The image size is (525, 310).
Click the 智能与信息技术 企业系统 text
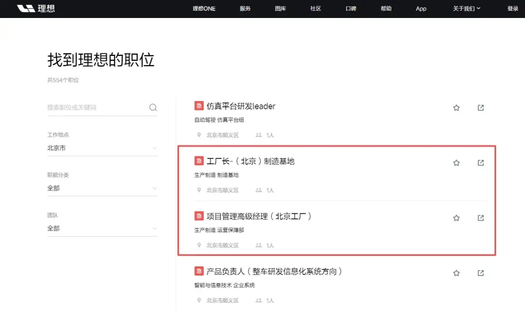[x=224, y=285]
